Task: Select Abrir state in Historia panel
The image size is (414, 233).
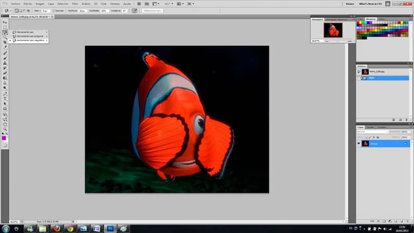Action: 383,78
